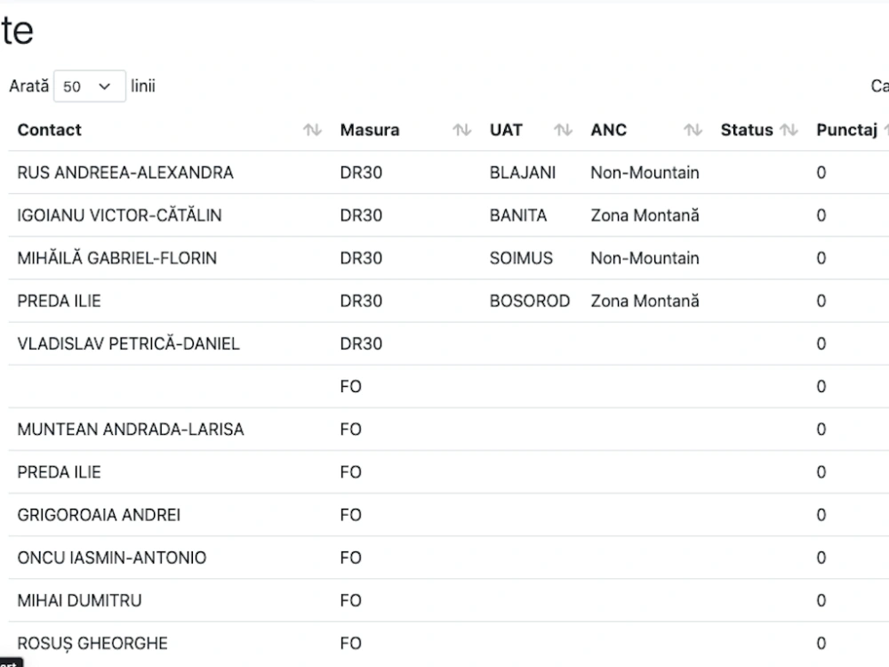The image size is (889, 667).
Task: Select the GRIGOROAIA ANDREI row
Action: click(x=448, y=515)
